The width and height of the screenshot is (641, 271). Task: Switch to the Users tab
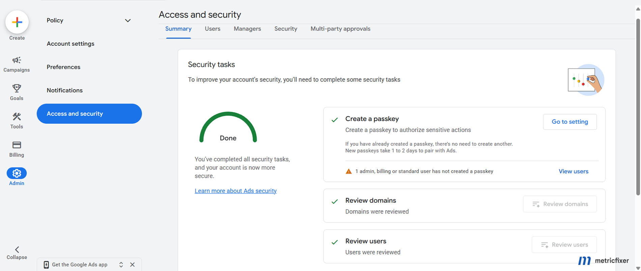[213, 29]
